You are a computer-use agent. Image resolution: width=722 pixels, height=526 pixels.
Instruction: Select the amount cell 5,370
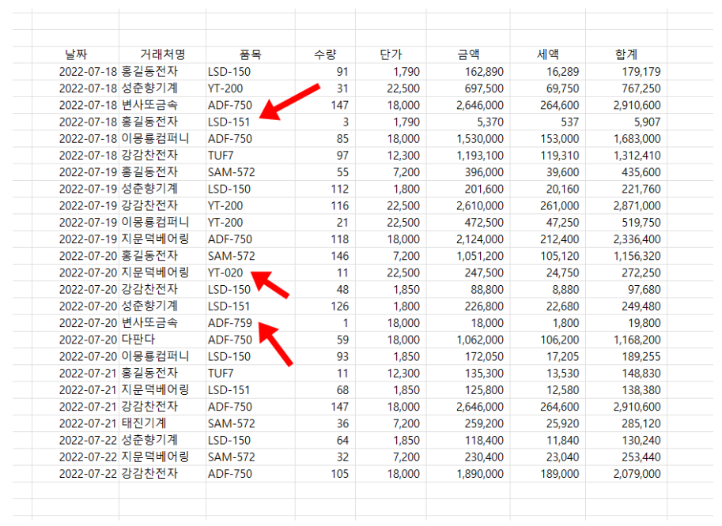coord(468,122)
